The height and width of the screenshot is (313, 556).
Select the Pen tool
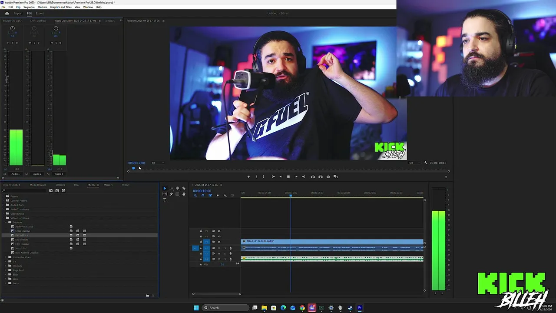pos(171,194)
